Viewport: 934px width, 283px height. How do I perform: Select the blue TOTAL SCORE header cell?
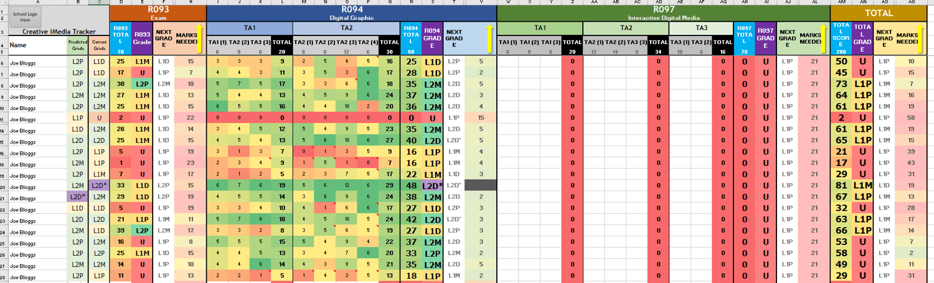(841, 39)
